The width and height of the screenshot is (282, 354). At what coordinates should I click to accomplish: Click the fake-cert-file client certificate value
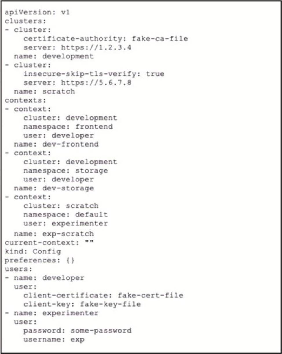click(150, 295)
